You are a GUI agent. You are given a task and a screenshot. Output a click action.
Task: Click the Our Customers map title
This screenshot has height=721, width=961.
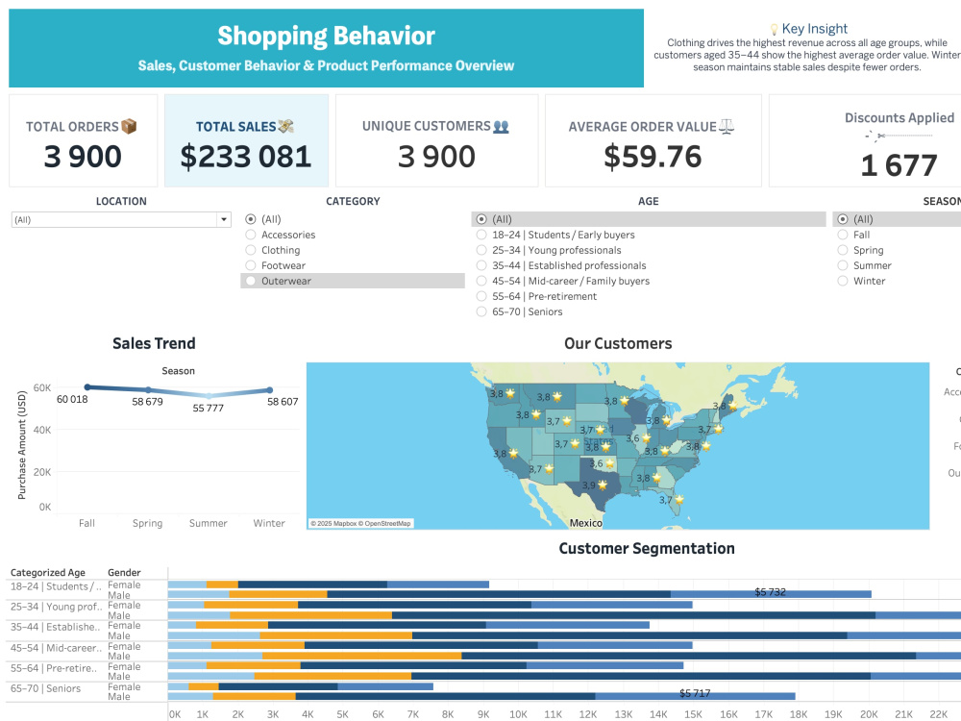(618, 343)
